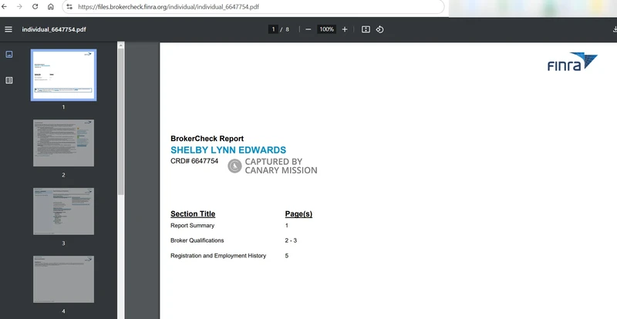This screenshot has height=319, width=617.
Task: Show thumbnails view in sidebar
Action: click(x=9, y=54)
